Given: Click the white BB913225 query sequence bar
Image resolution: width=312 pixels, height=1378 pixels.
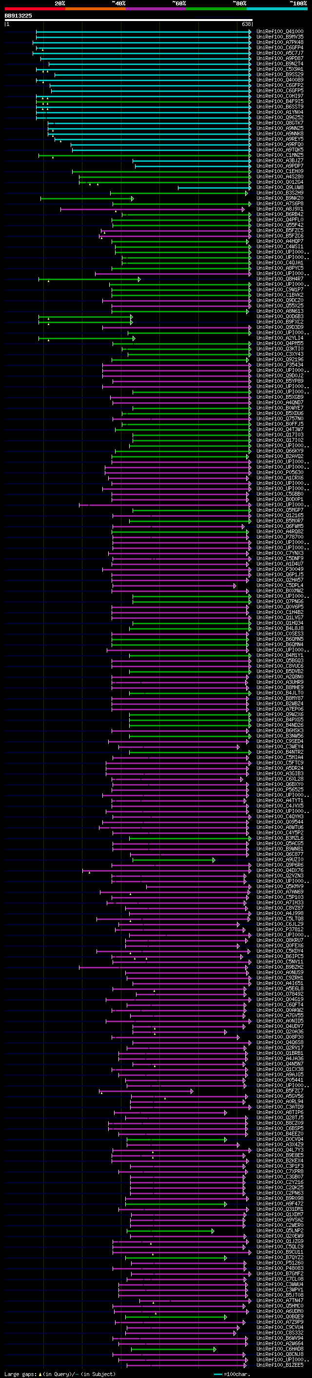Looking at the screenshot, I should (x=129, y=21).
